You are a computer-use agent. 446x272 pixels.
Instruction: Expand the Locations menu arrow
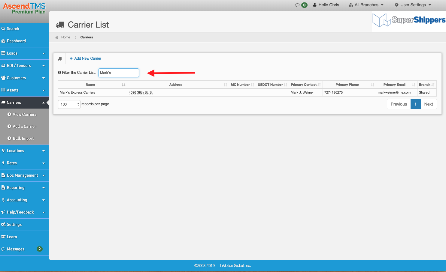coord(44,151)
